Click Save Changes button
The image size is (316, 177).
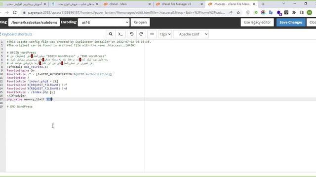point(291,22)
